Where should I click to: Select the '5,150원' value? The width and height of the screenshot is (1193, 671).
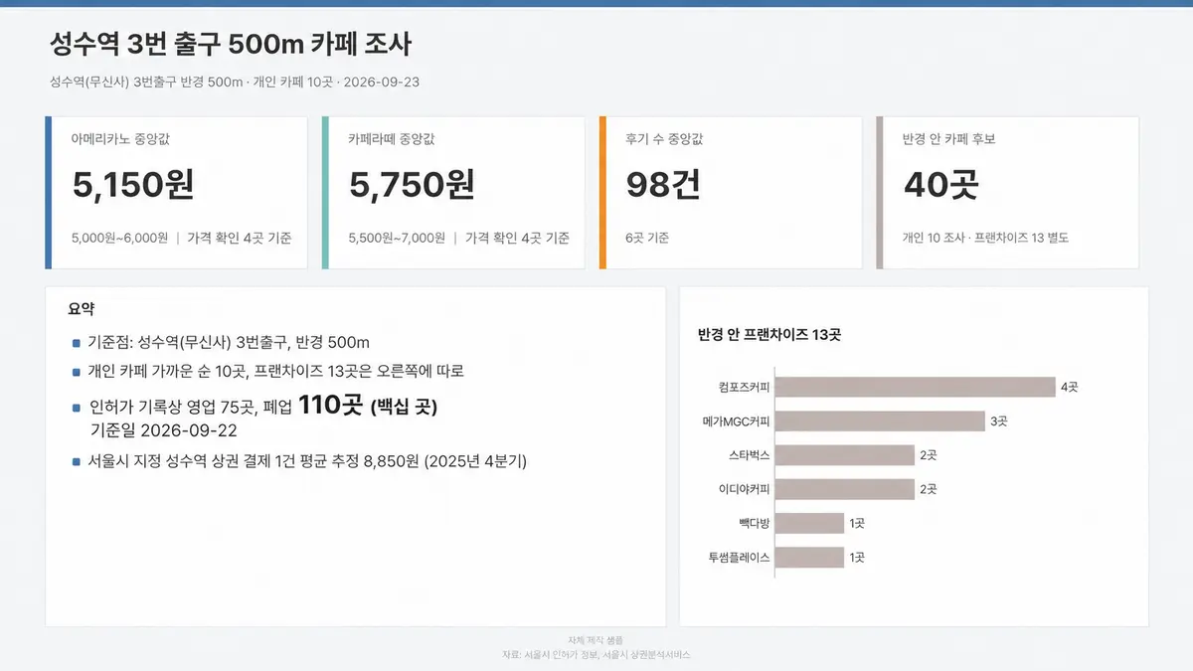point(133,185)
